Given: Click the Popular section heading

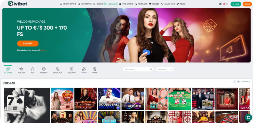Looking at the screenshot, I should pyautogui.click(x=9, y=83).
